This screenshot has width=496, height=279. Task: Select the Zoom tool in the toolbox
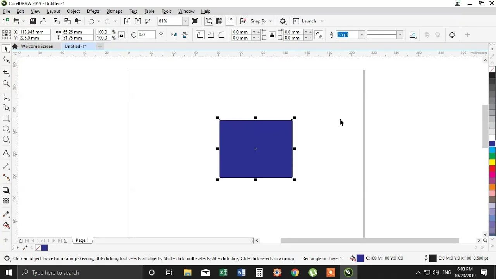point(6,83)
